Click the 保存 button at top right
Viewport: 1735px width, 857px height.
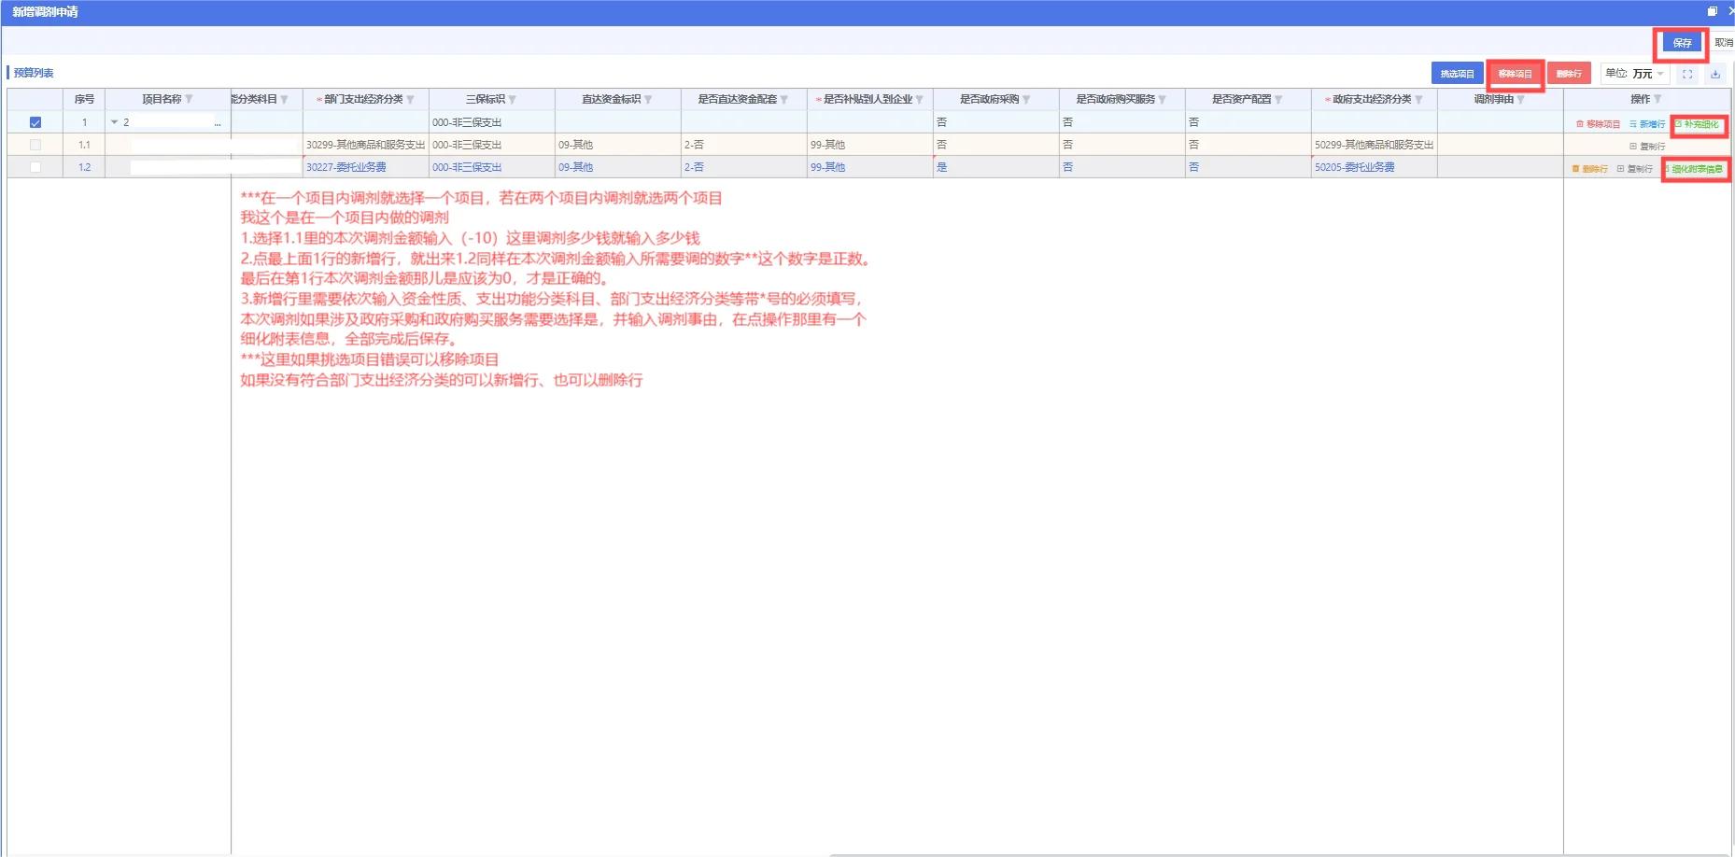pos(1681,43)
